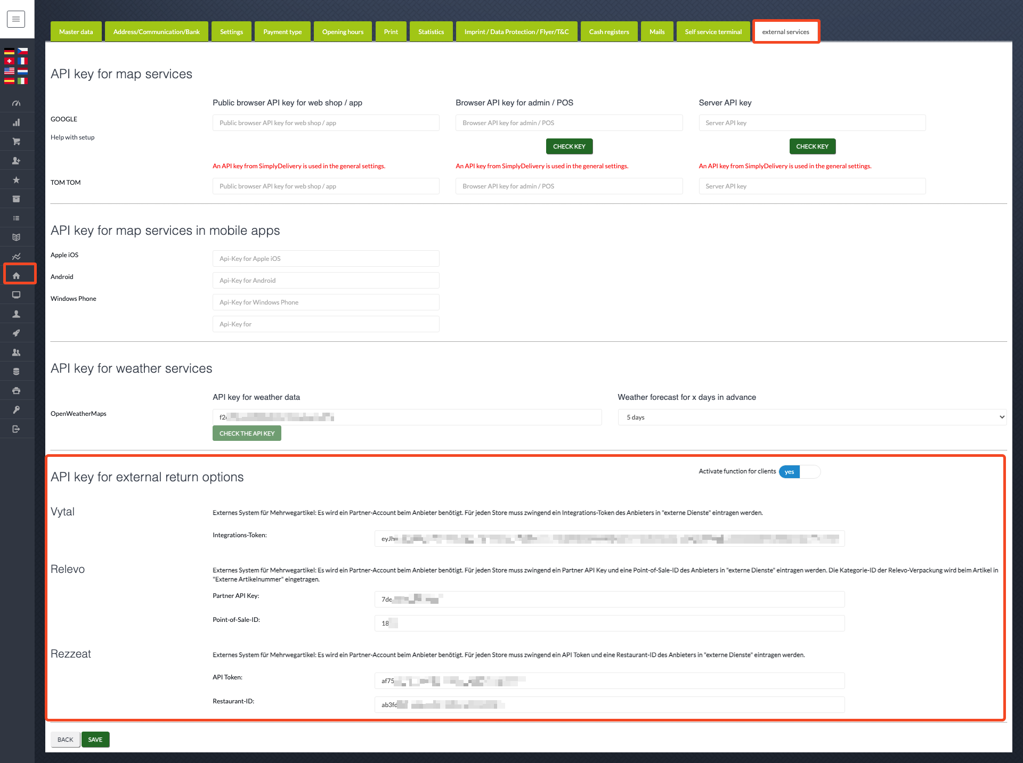The width and height of the screenshot is (1023, 763).
Task: Click the dashboard speedometer sidebar icon
Action: pos(16,103)
